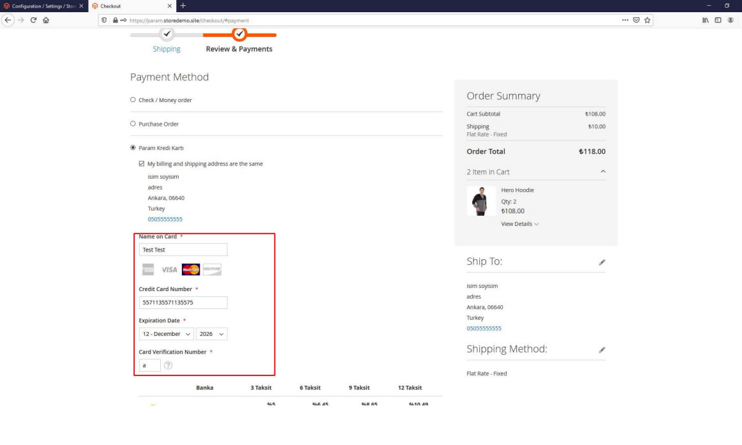Screen dimensions: 742x445
Task: Click the Card Verification Number field
Action: (149, 365)
